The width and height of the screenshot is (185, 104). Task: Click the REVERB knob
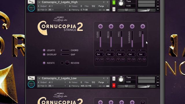(67, 63)
